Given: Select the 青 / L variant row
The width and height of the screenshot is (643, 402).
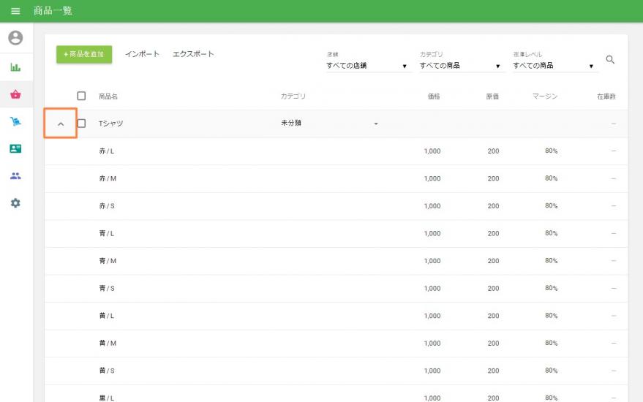Looking at the screenshot, I should click(336, 234).
